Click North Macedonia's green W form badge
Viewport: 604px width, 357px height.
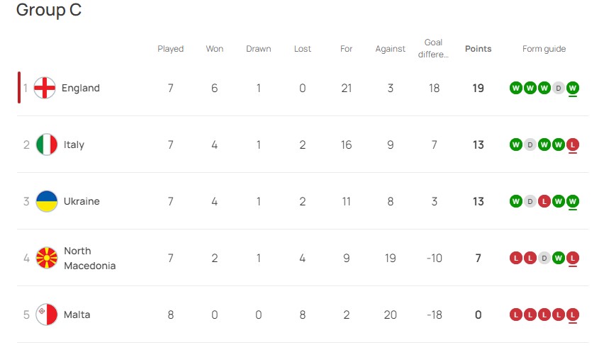(559, 258)
